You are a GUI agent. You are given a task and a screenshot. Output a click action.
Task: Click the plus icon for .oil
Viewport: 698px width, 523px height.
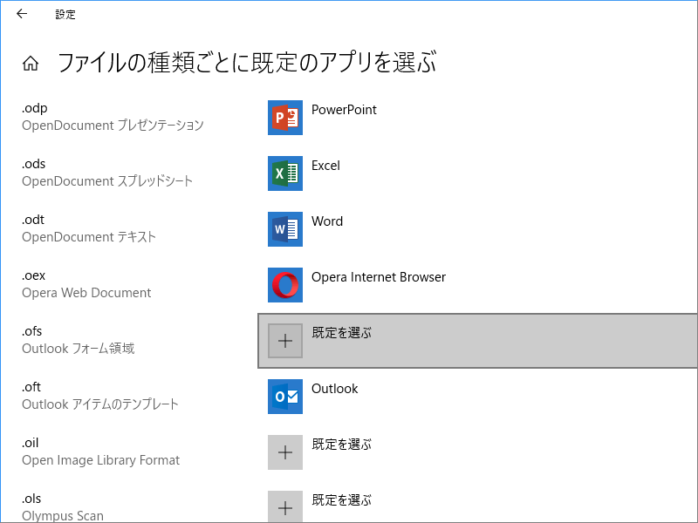[285, 452]
